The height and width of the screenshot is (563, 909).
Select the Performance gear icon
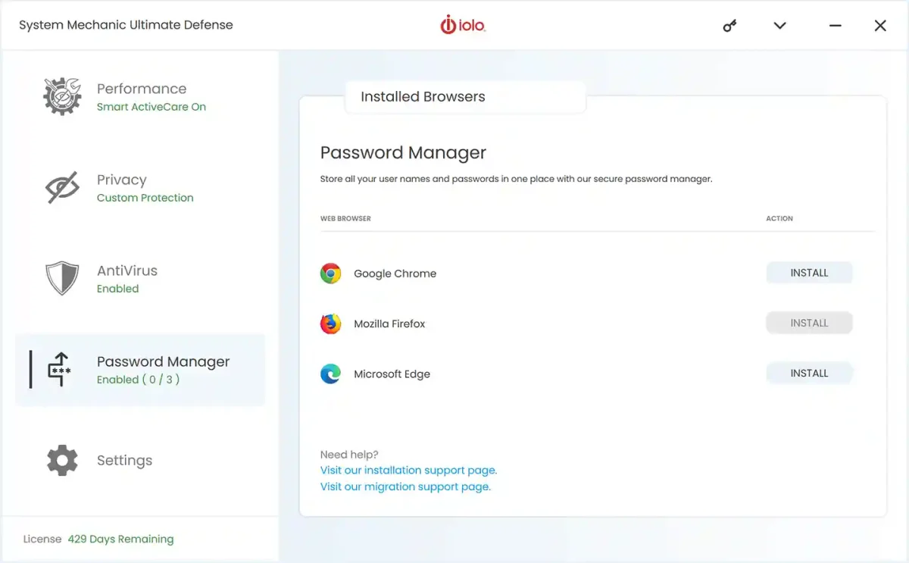coord(62,95)
